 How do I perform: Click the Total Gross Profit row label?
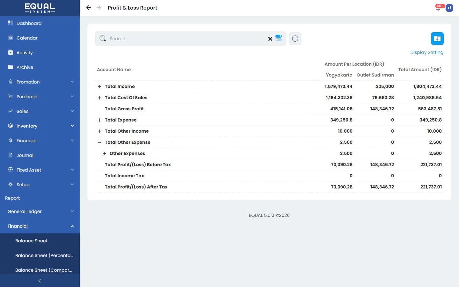124,109
